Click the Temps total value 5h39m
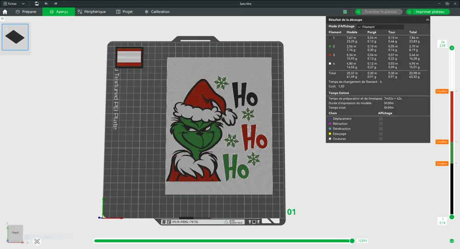Screen dimensions: 460x249 click(x=389, y=108)
